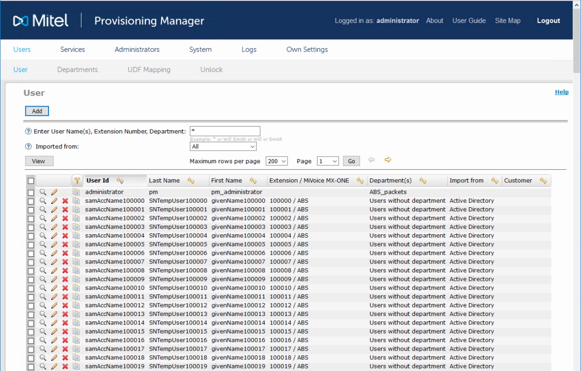Go to next page with yellow arrow
This screenshot has width=581, height=371.
[387, 160]
